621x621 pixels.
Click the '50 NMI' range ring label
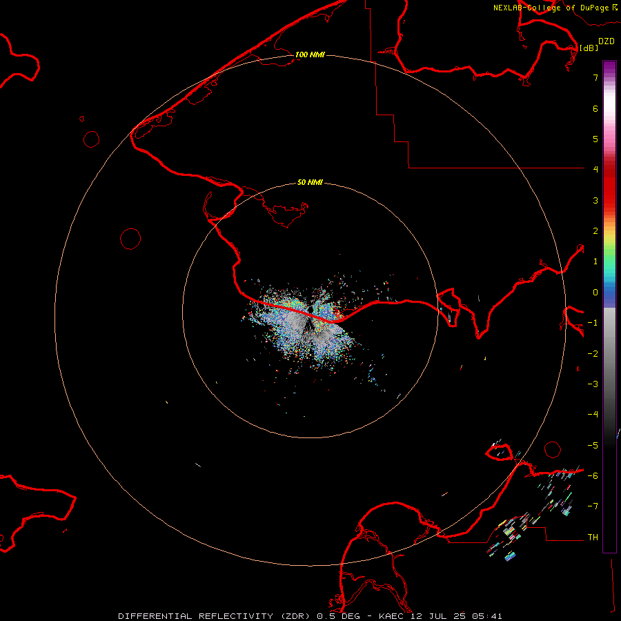(x=310, y=182)
